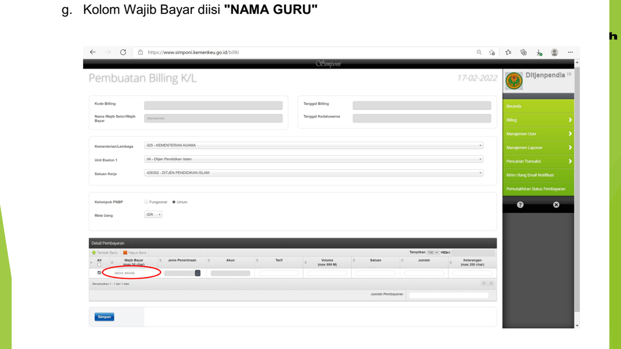Expand the Manajemen User sidebar menu
Viewport: 621px width, 349px height.
point(538,134)
